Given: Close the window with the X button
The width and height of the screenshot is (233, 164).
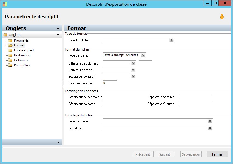Looking at the screenshot, I should 225,3.
